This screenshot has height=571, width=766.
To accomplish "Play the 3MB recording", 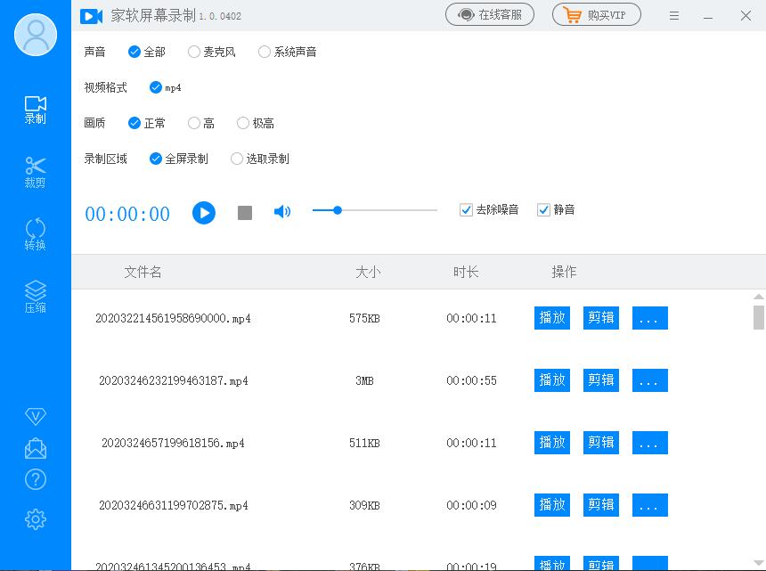I will coord(552,380).
